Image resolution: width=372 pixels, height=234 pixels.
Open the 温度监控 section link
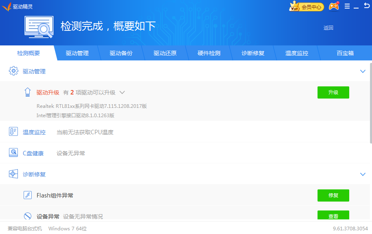(34, 132)
